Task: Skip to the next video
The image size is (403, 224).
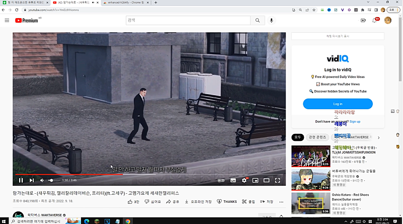Action: click(32, 180)
